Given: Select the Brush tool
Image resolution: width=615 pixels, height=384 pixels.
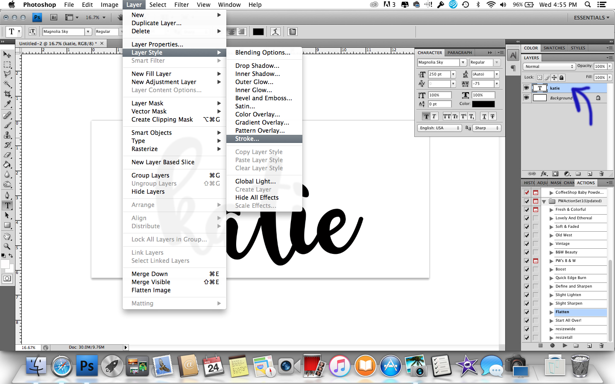Looking at the screenshot, I should tap(7, 125).
